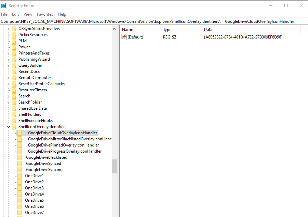Screen dimensions: 308x217
Task: Click ShellIconOverlayIdentifiers folder icon
Action: [x=14, y=127]
